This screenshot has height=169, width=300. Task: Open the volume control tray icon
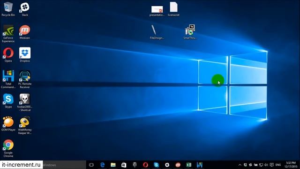[266, 165]
